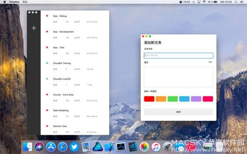Click the description text area
Screen dimensions: 247x154
tap(179, 77)
